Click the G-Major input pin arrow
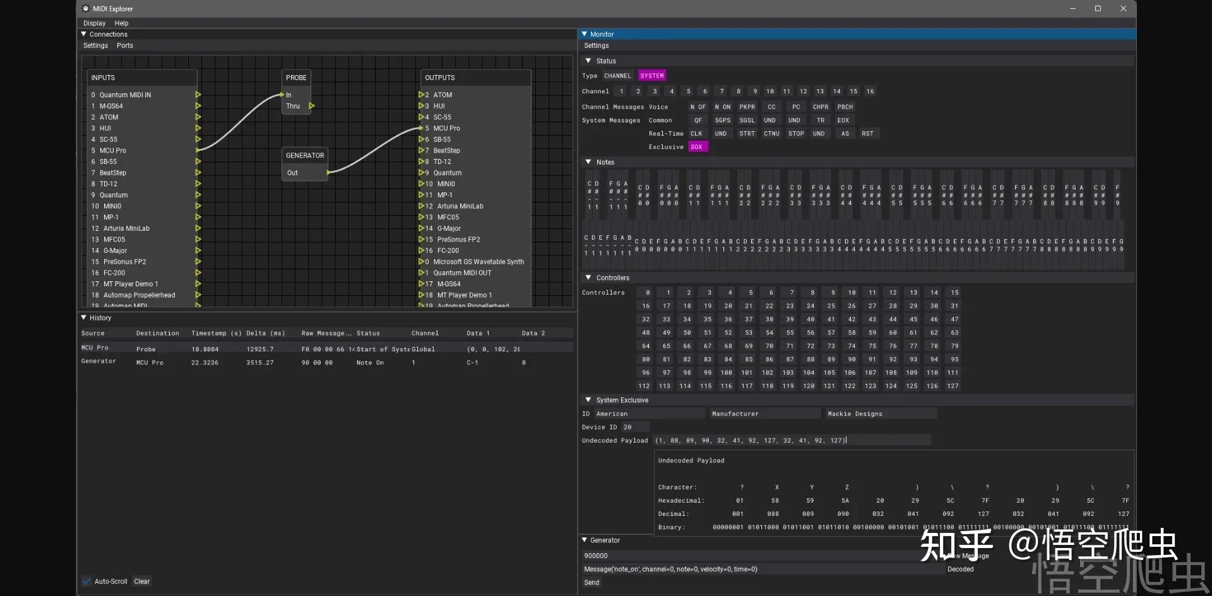 pyautogui.click(x=198, y=250)
